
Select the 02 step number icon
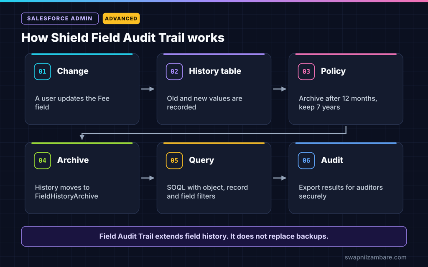pos(174,71)
